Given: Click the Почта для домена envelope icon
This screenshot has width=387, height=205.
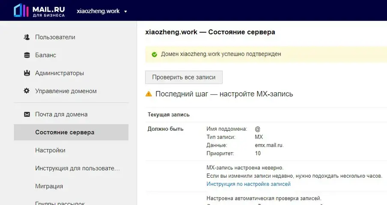Looking at the screenshot, I should [27, 114].
